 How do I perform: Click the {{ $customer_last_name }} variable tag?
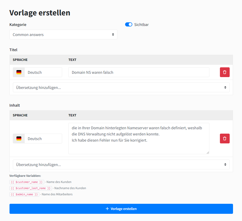pyautogui.click(x=31, y=188)
